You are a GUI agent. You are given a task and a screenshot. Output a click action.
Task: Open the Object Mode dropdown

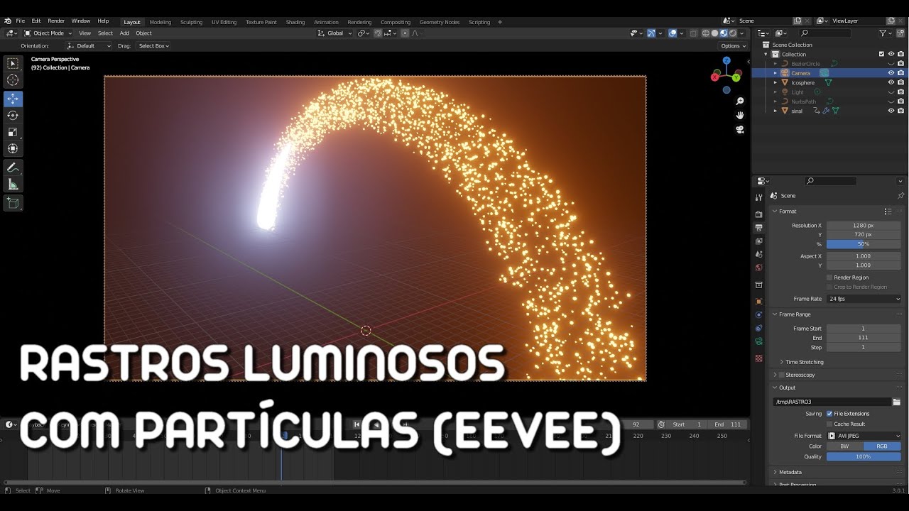(48, 33)
